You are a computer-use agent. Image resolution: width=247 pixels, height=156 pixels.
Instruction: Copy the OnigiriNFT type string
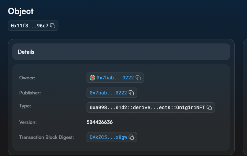point(209,107)
